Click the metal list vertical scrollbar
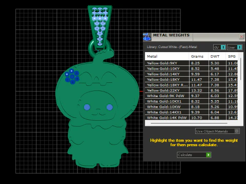Viewport: 246px width, 184px height. point(240,69)
